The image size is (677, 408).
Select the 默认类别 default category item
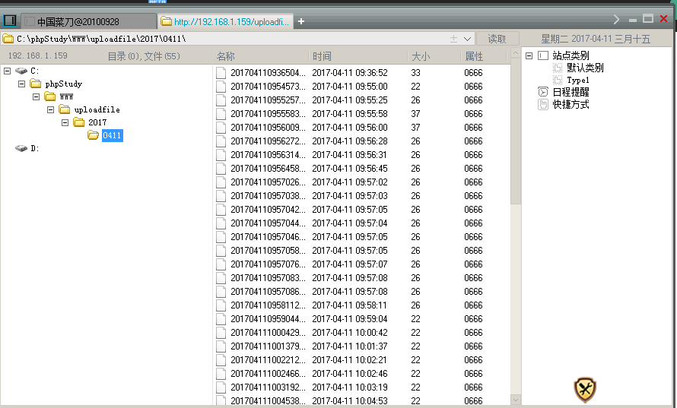pos(585,68)
